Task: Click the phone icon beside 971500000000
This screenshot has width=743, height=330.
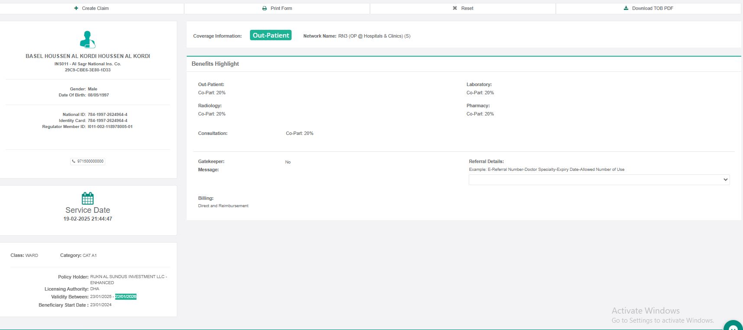Action: click(x=74, y=161)
